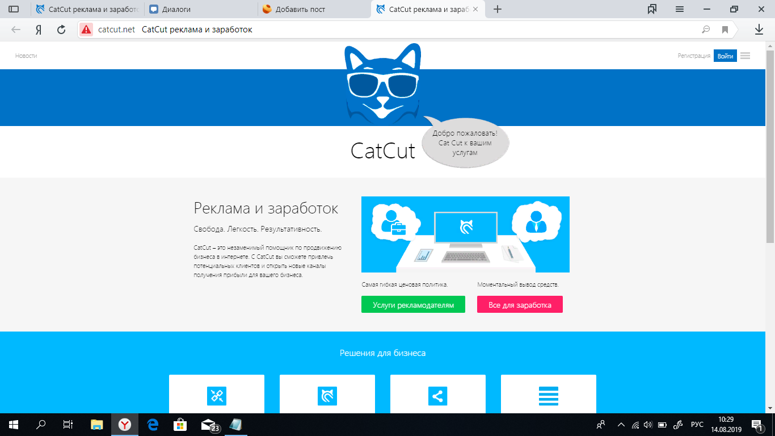Screen dimensions: 775x436
Task: Open the site hamburger menu
Action: pos(745,56)
